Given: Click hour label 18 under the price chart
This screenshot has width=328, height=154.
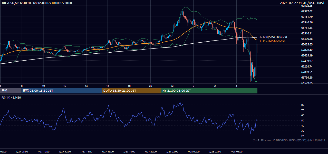Looking at the screenshot, I should click(129, 86).
